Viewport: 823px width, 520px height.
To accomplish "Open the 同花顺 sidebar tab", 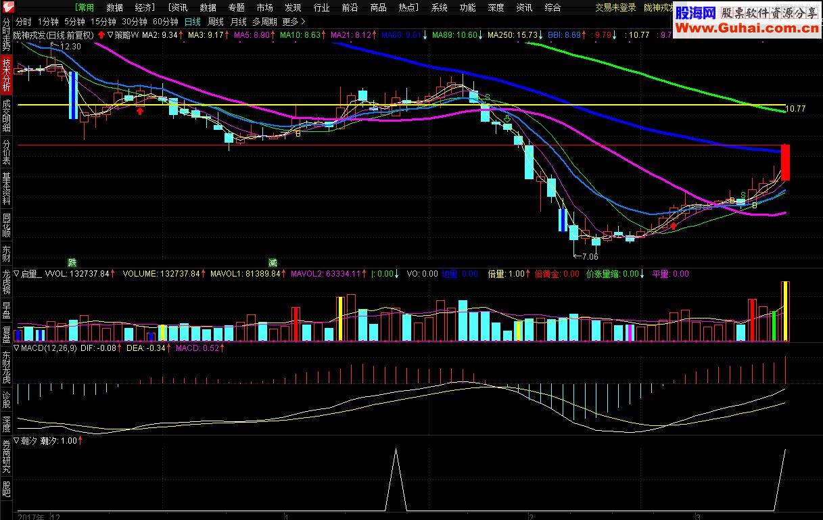I will click(x=6, y=225).
